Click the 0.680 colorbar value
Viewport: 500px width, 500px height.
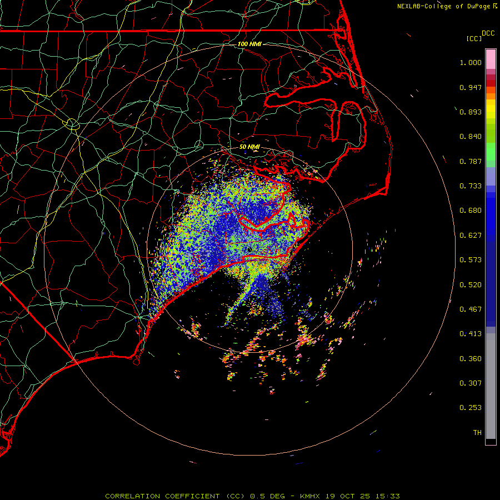coord(471,211)
